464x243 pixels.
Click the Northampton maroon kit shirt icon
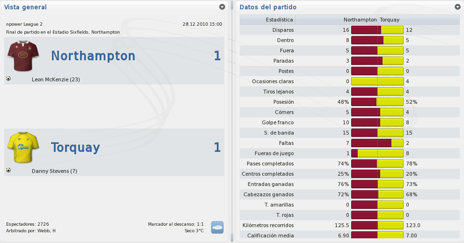(23, 56)
